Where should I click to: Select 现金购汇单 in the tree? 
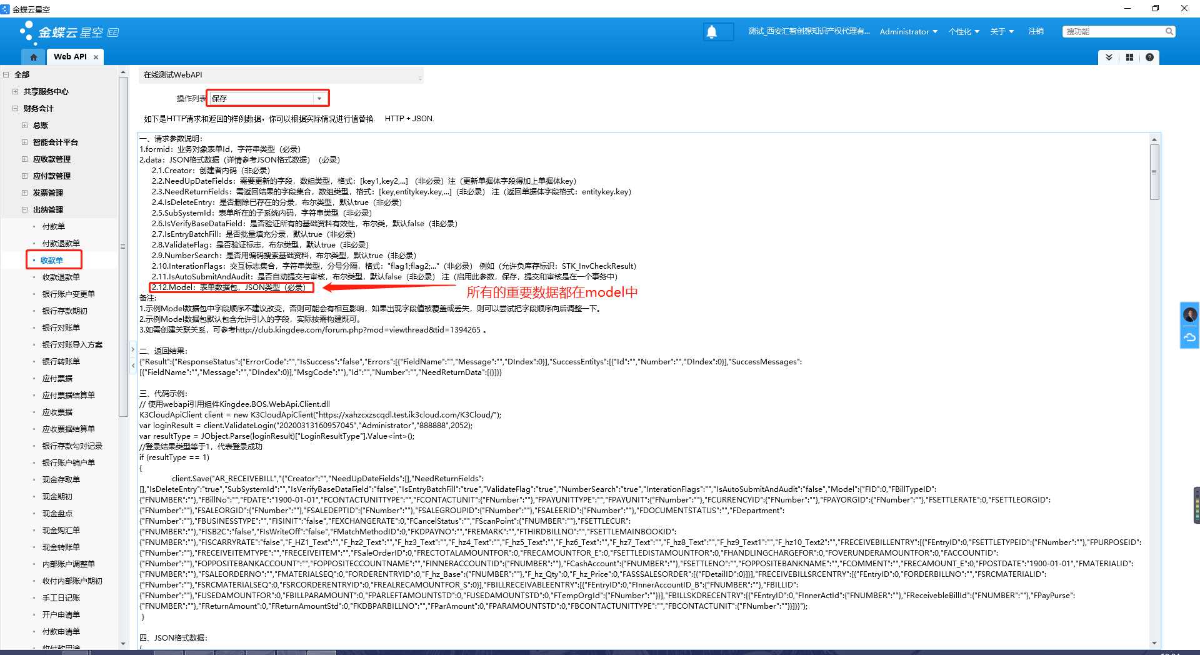[x=61, y=530]
